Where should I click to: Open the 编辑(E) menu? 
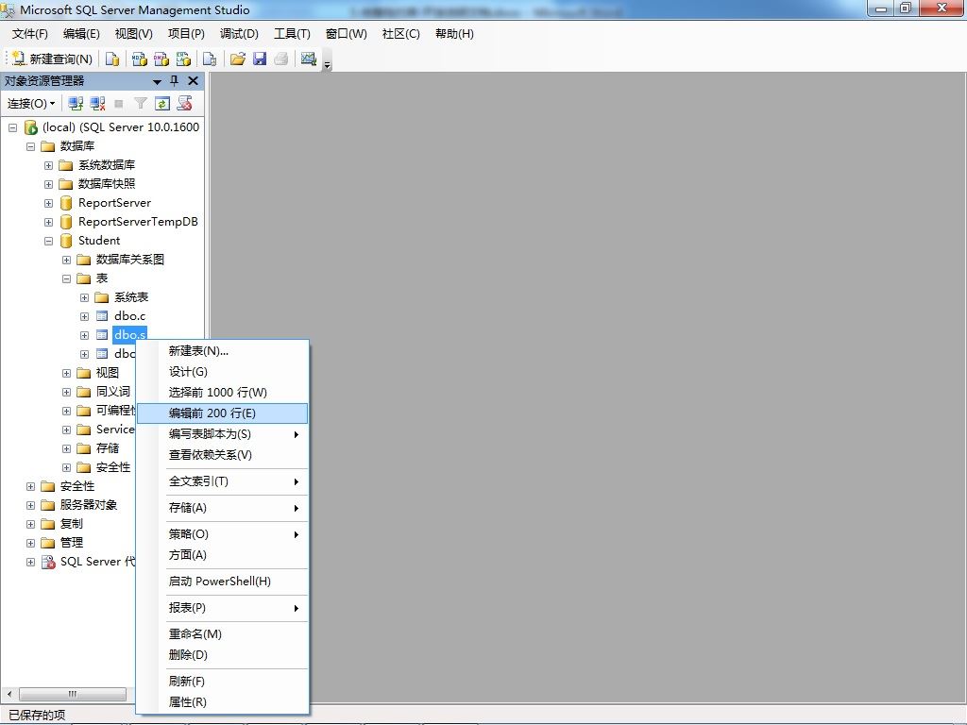81,34
